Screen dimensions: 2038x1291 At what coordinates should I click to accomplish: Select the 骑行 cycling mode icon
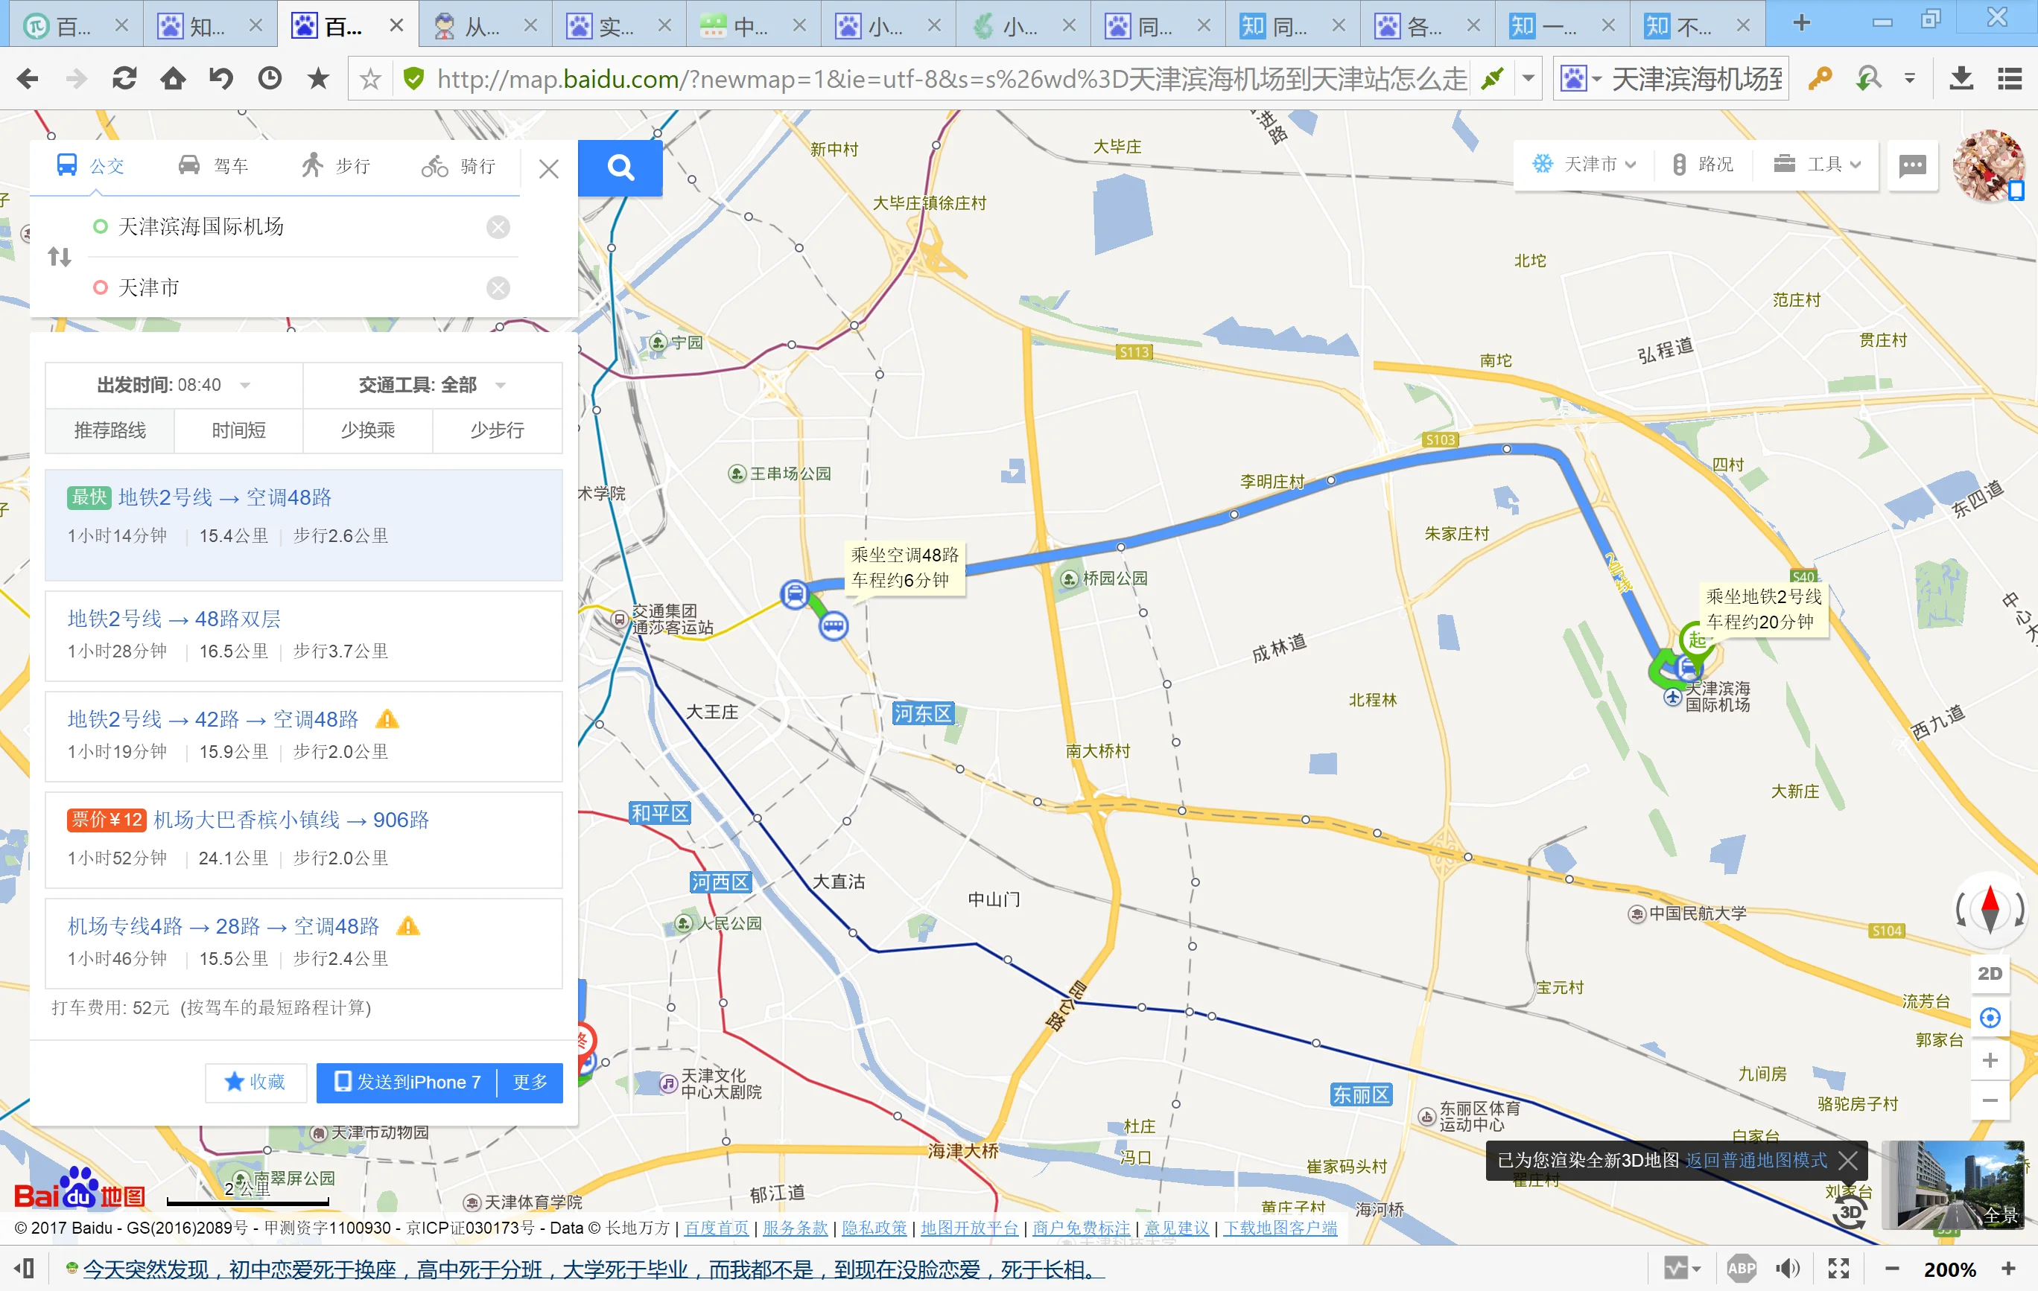tap(435, 165)
